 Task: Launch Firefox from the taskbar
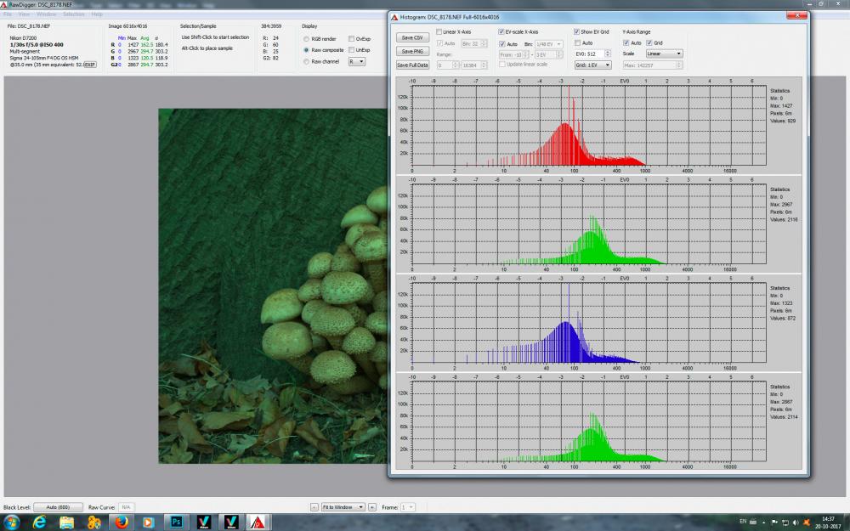pyautogui.click(x=122, y=523)
